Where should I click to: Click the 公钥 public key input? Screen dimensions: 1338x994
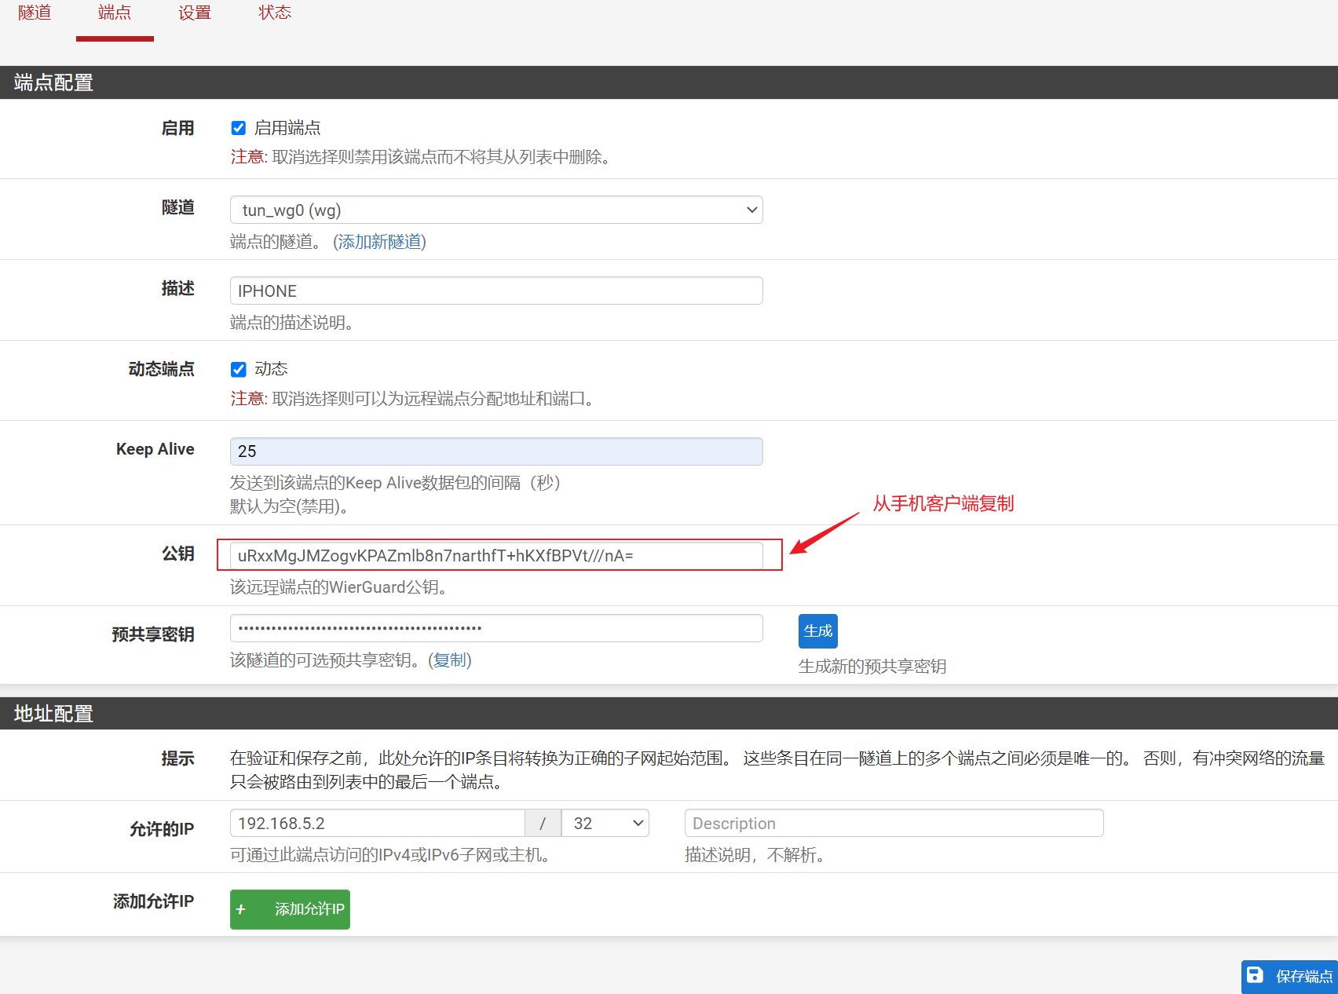495,556
